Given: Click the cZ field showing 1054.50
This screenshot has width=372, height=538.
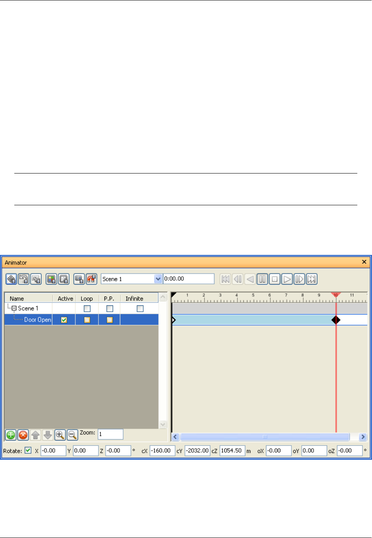Looking at the screenshot, I should tap(232, 451).
